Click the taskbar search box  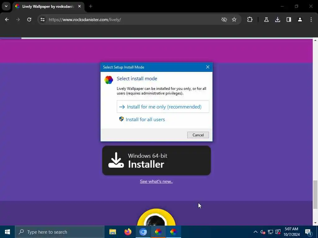60,232
